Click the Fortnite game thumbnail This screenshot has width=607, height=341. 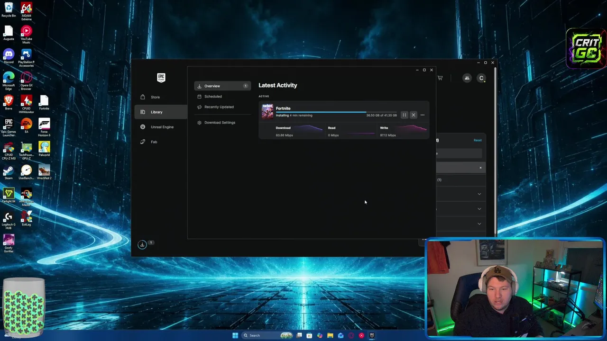(x=267, y=112)
